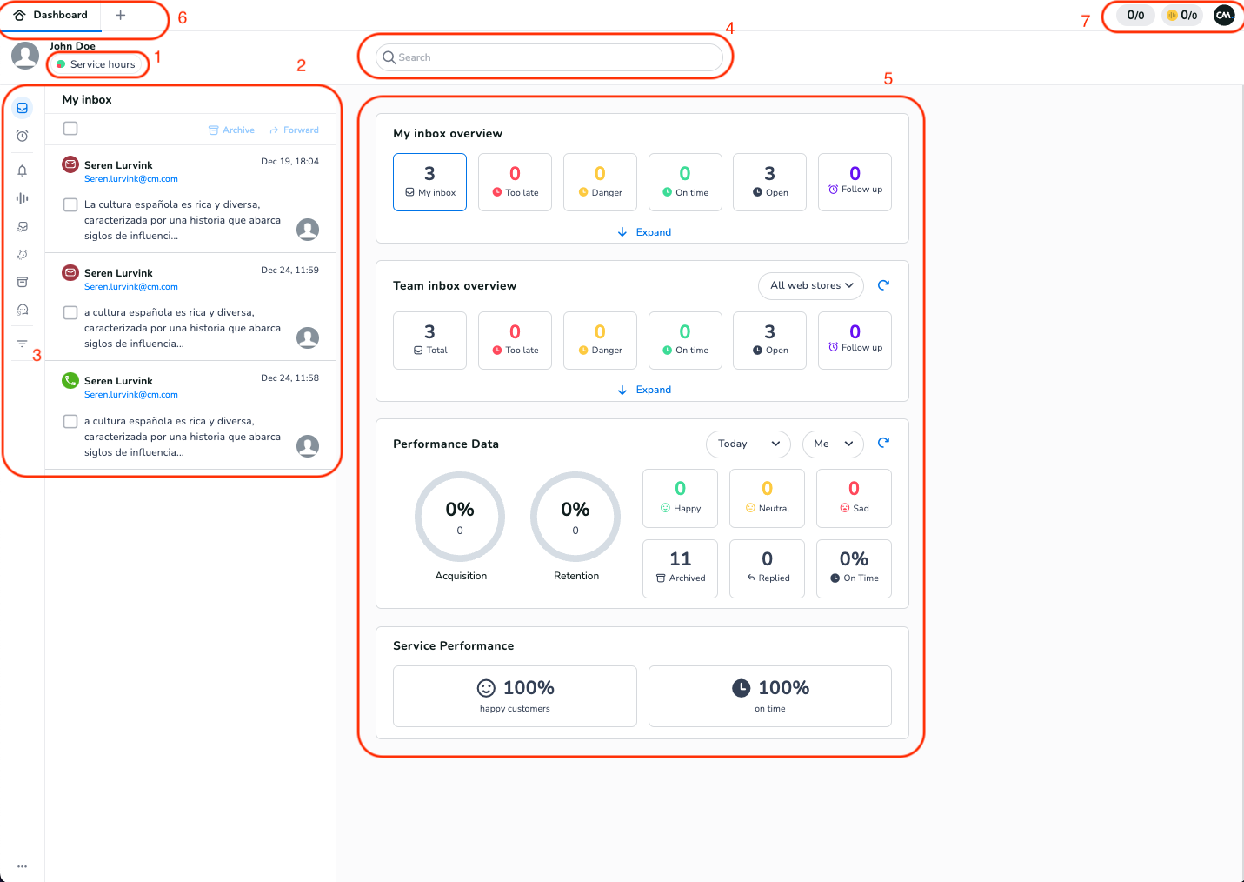Open the All web stores dropdown
This screenshot has height=882, width=1244.
tap(811, 285)
